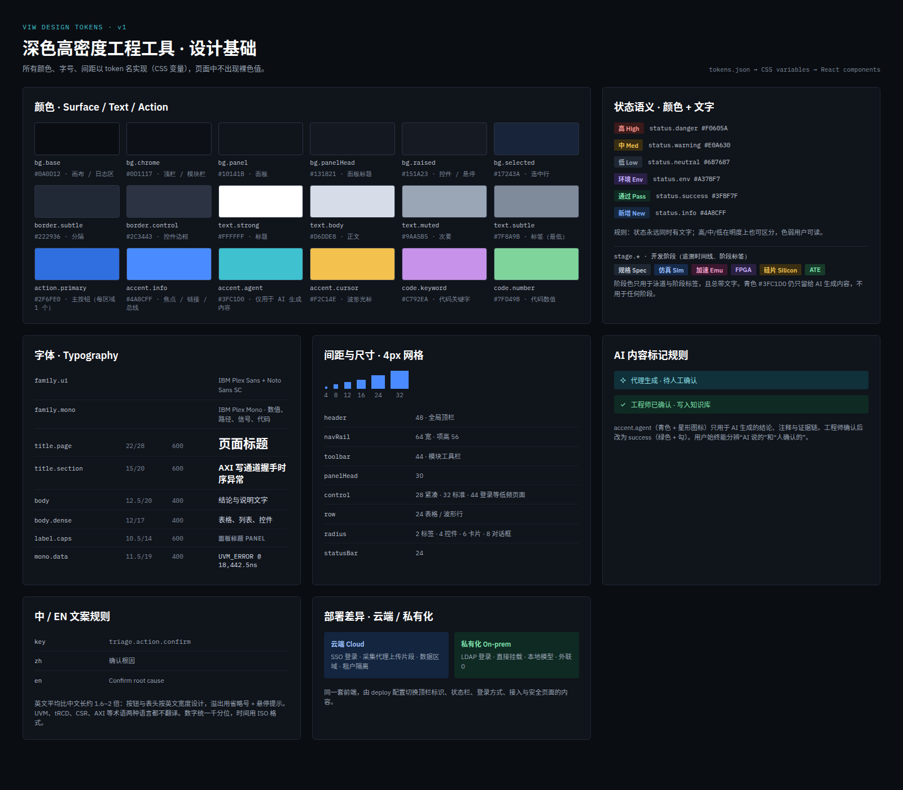Click the 'UVM_ERROR @ 18,442.5ns' sample text
The height and width of the screenshot is (790, 903).
coord(240,560)
